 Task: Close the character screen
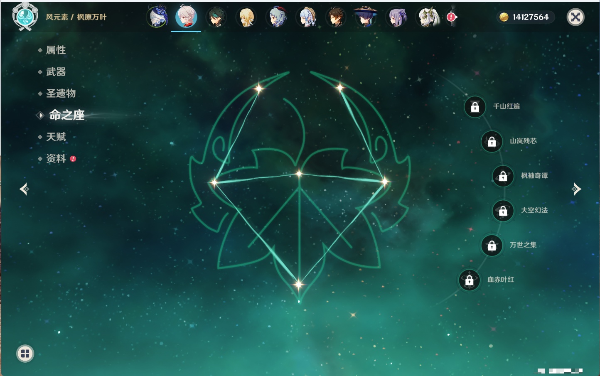pos(575,17)
